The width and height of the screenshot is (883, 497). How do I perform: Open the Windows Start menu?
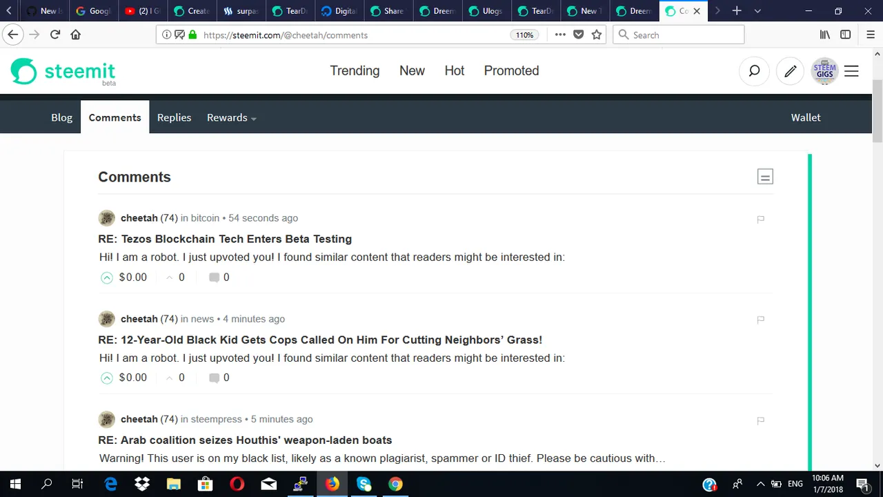15,484
